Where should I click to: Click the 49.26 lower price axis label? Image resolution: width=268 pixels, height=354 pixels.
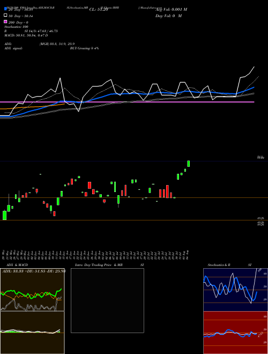pos(261,218)
